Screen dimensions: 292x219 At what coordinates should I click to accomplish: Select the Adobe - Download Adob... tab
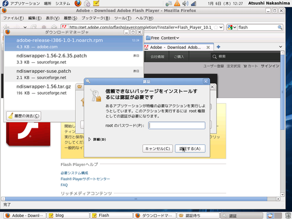click(175, 47)
